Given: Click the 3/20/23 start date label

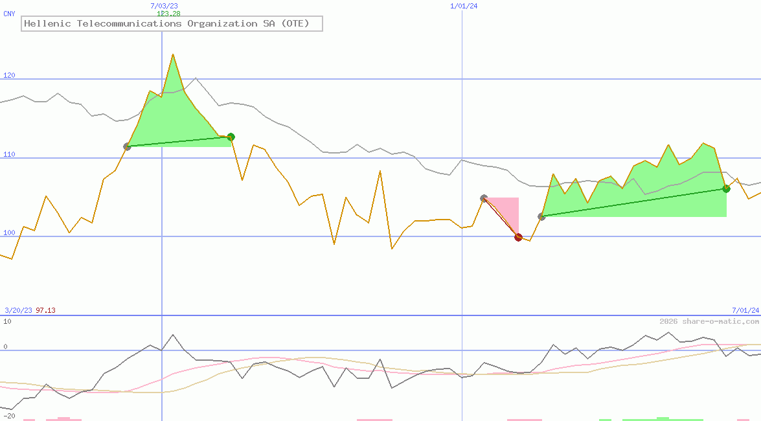Looking at the screenshot, I should [x=18, y=311].
